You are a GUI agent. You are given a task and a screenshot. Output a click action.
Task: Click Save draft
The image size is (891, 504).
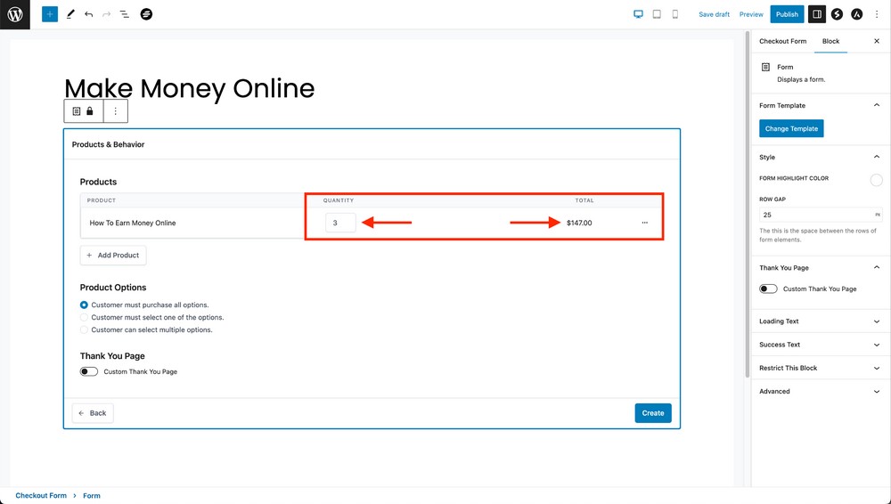click(x=714, y=14)
